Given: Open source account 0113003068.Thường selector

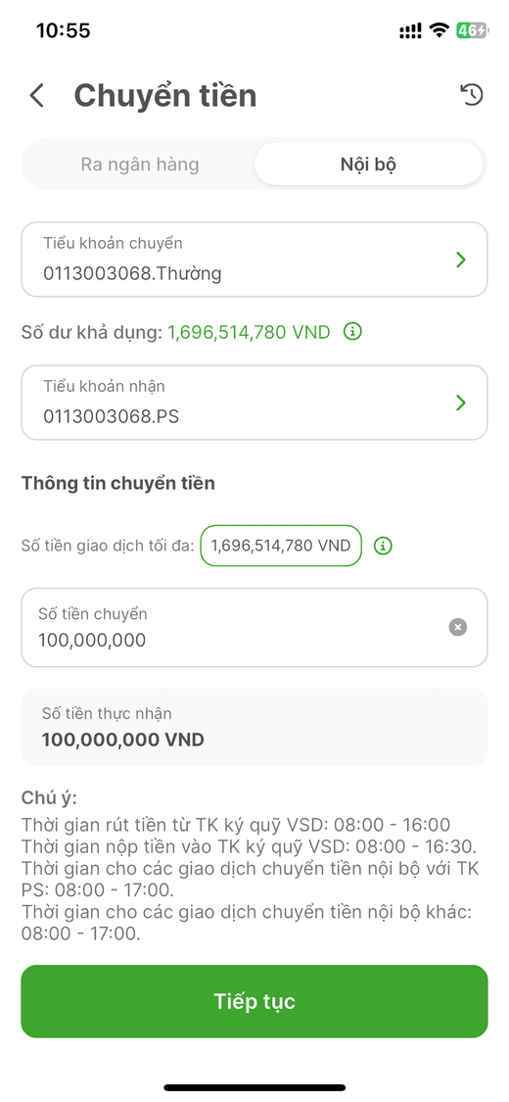Looking at the screenshot, I should coord(254,260).
